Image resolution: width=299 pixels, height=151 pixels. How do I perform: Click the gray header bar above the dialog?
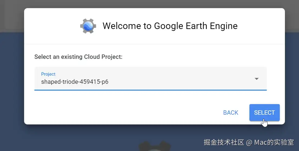(149, 4)
